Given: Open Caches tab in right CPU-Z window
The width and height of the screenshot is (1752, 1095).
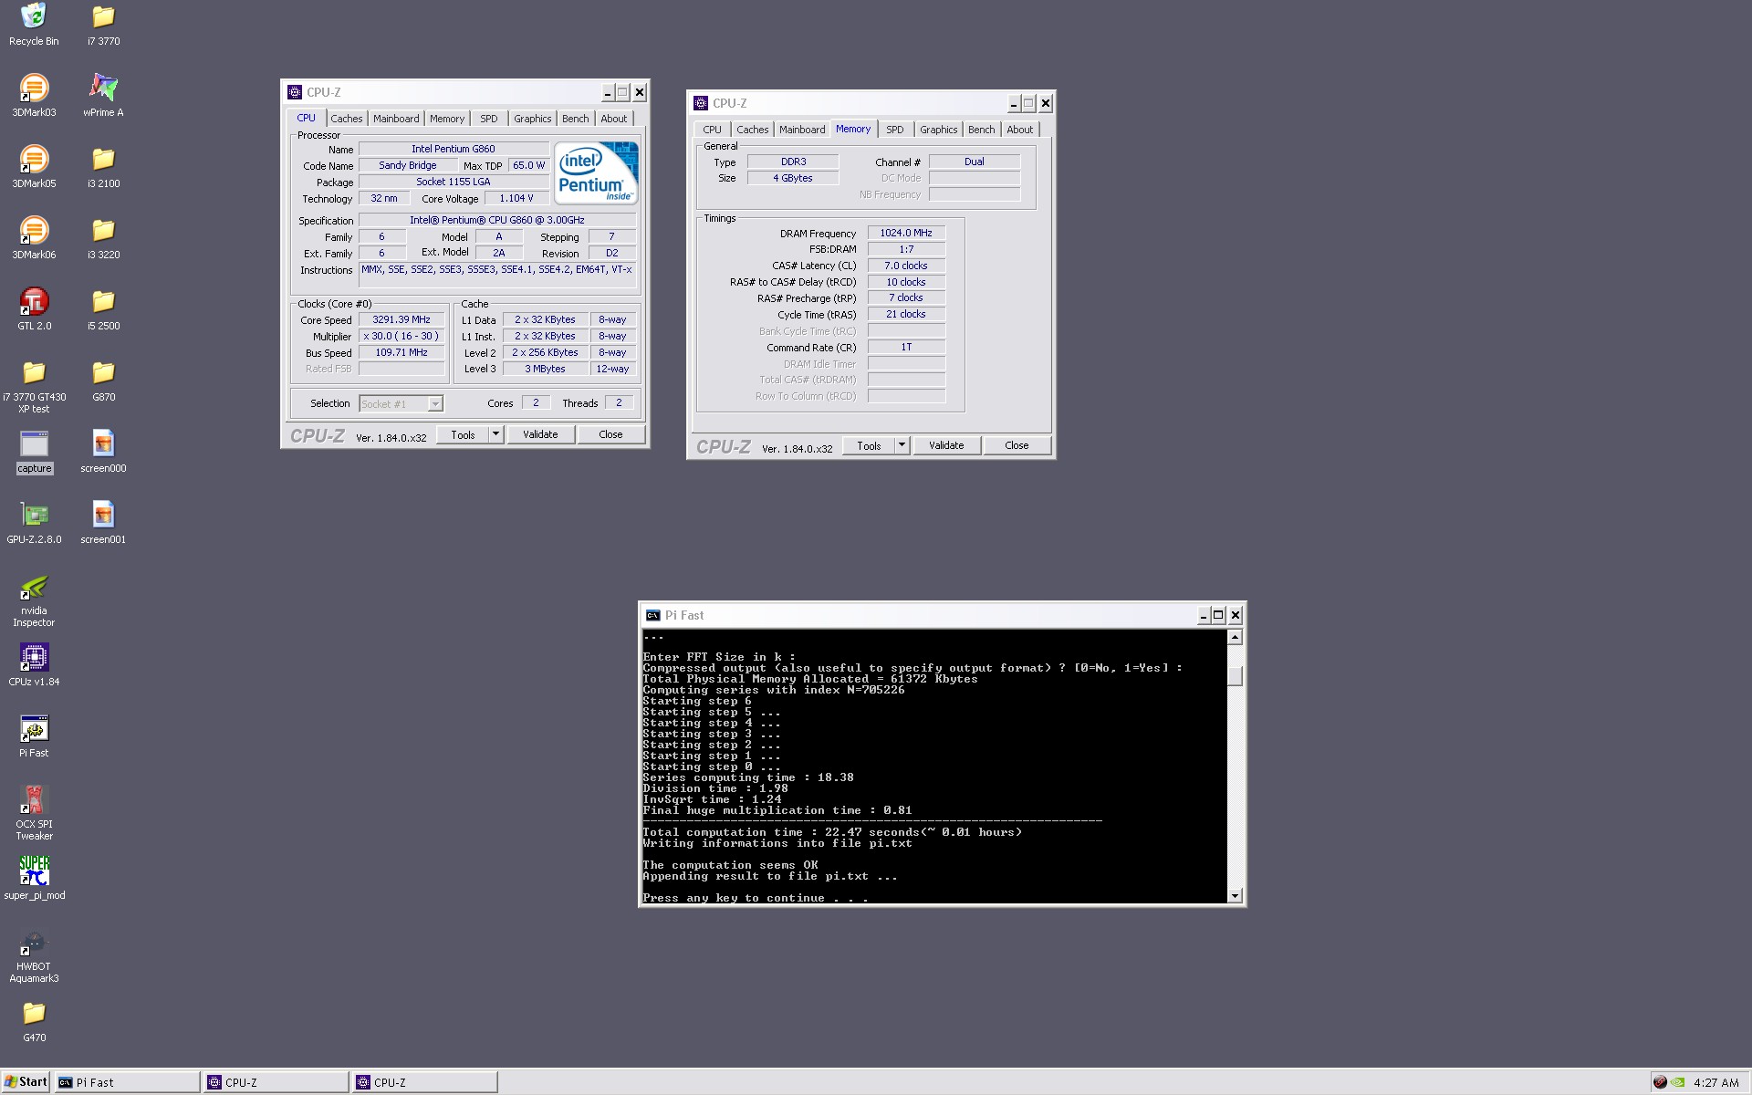Looking at the screenshot, I should coord(752,130).
